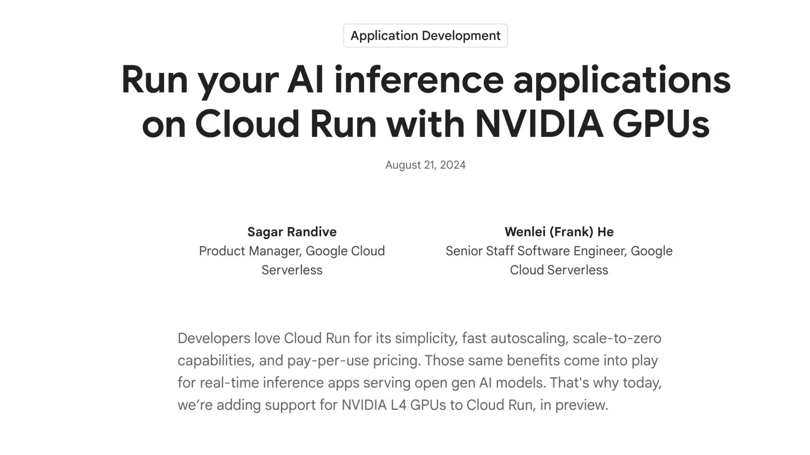
Task: Click the Application Development category tag
Action: click(425, 36)
